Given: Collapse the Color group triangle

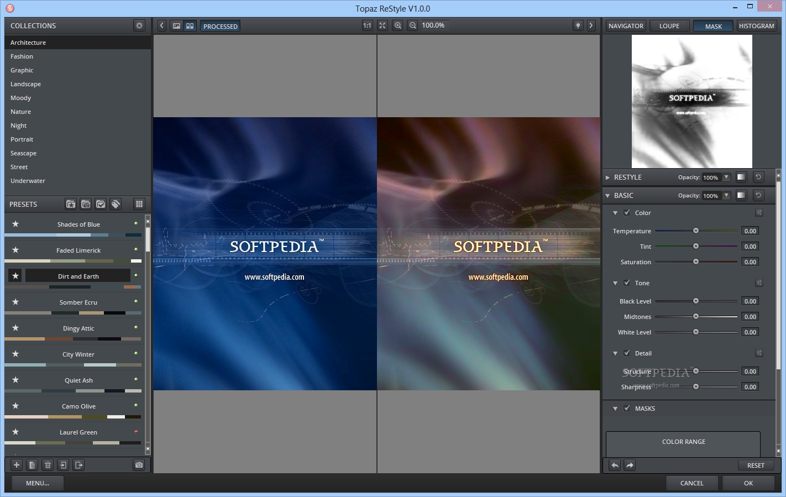Looking at the screenshot, I should (615, 213).
